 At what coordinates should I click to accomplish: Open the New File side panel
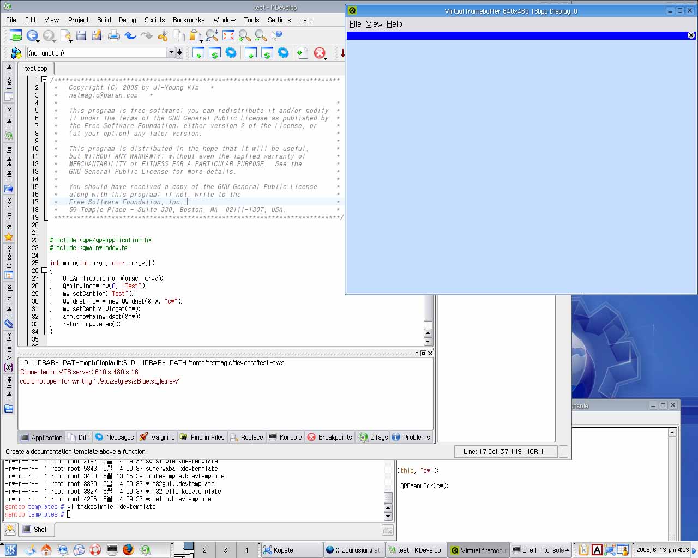pyautogui.click(x=9, y=82)
